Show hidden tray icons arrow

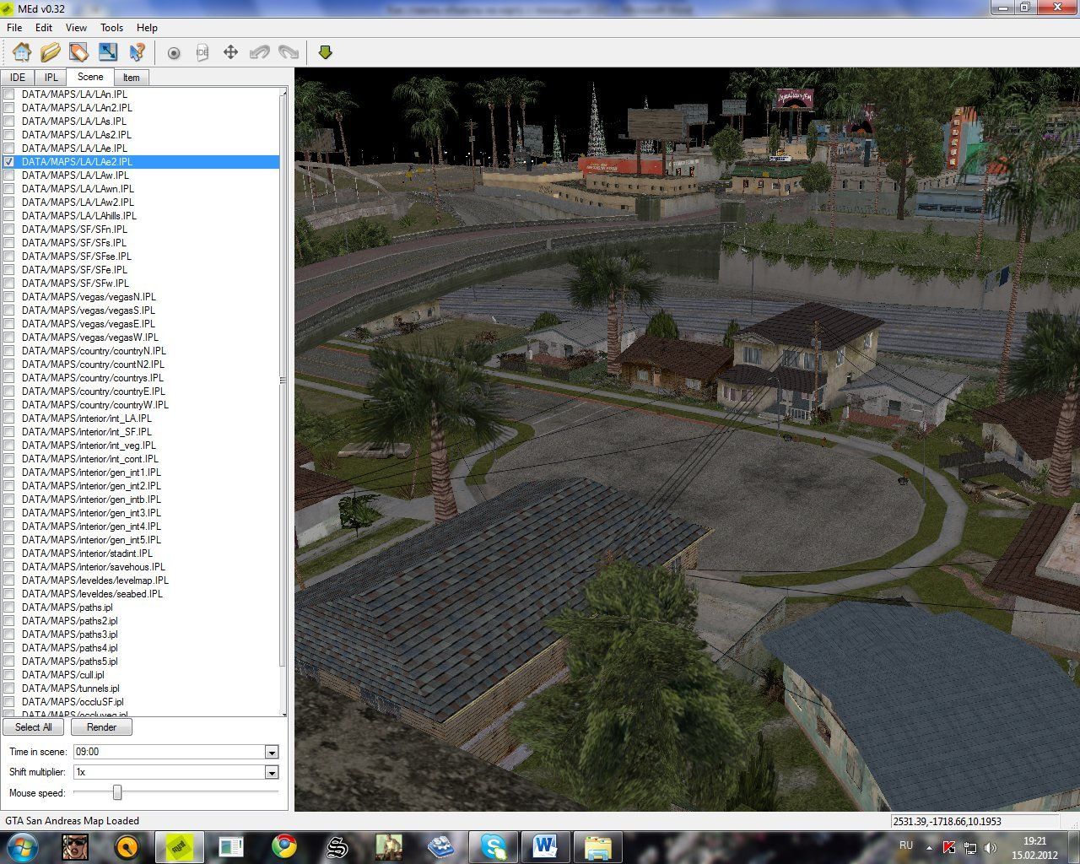pyautogui.click(x=929, y=847)
